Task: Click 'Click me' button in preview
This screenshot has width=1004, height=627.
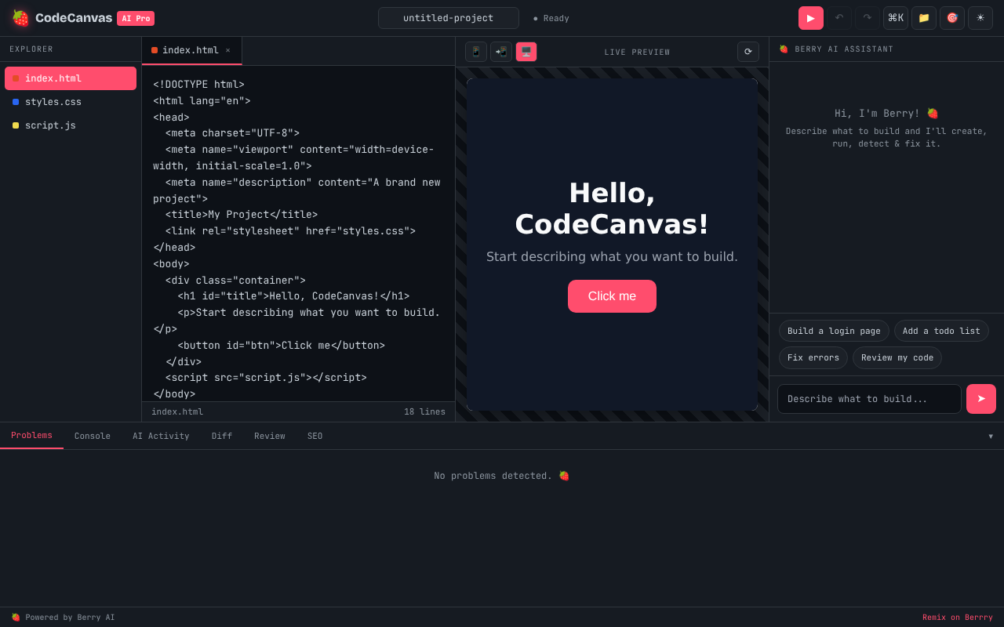Action: [x=612, y=296]
